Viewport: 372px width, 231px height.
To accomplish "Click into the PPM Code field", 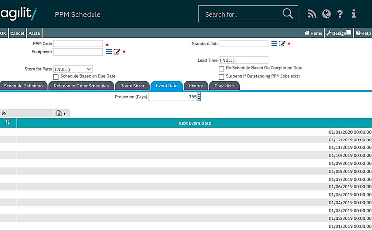I will pos(78,44).
